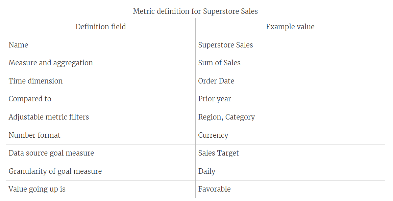Click the 'Definition field' column header
This screenshot has width=393, height=201.
pos(101,27)
